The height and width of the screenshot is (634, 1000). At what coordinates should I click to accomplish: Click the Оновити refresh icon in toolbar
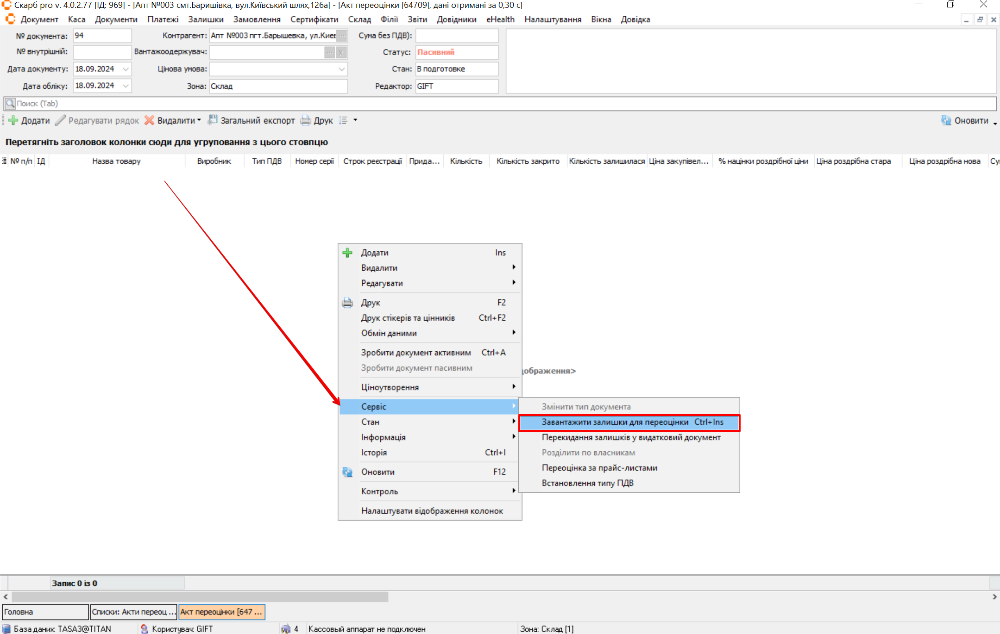(946, 120)
